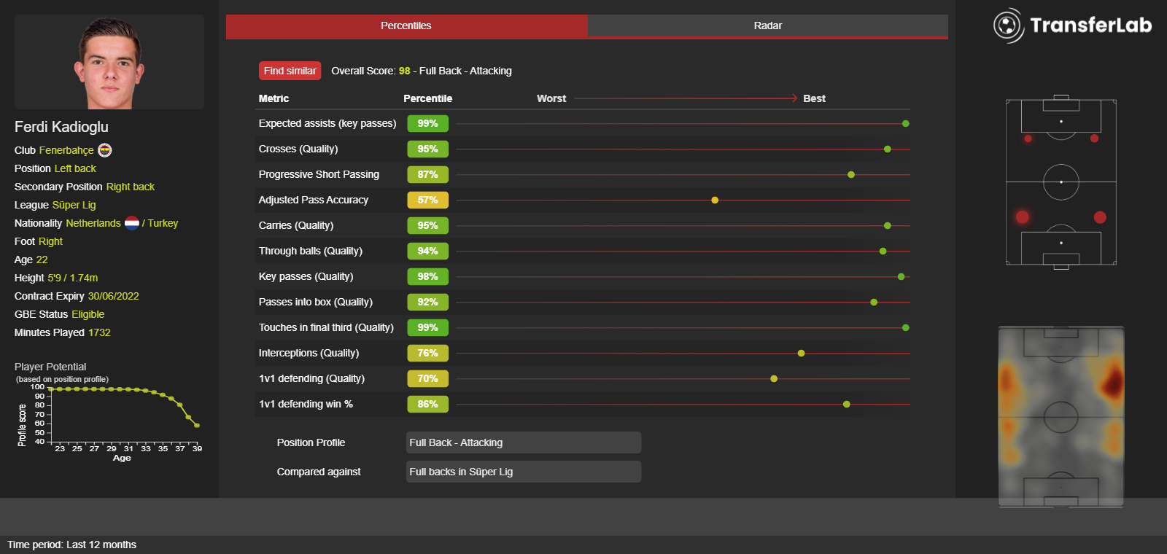This screenshot has height=554, width=1167.
Task: Select Touches in final third (Quality) metric
Action: (x=326, y=327)
